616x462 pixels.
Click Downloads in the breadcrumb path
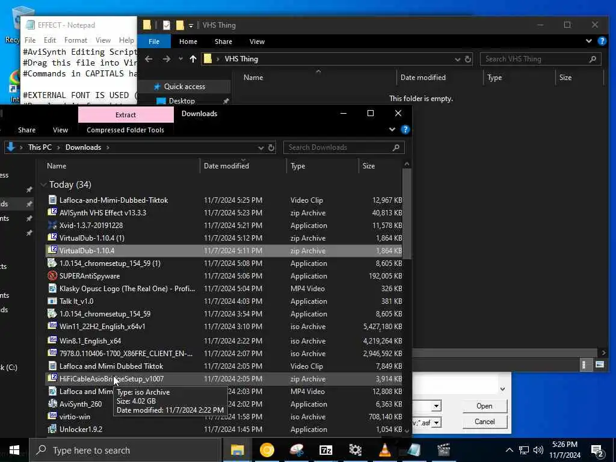83,147
